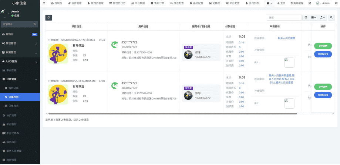Open the 插件管理 top tab
Screen dimensions: 340x165
pyautogui.click(x=75, y=3)
